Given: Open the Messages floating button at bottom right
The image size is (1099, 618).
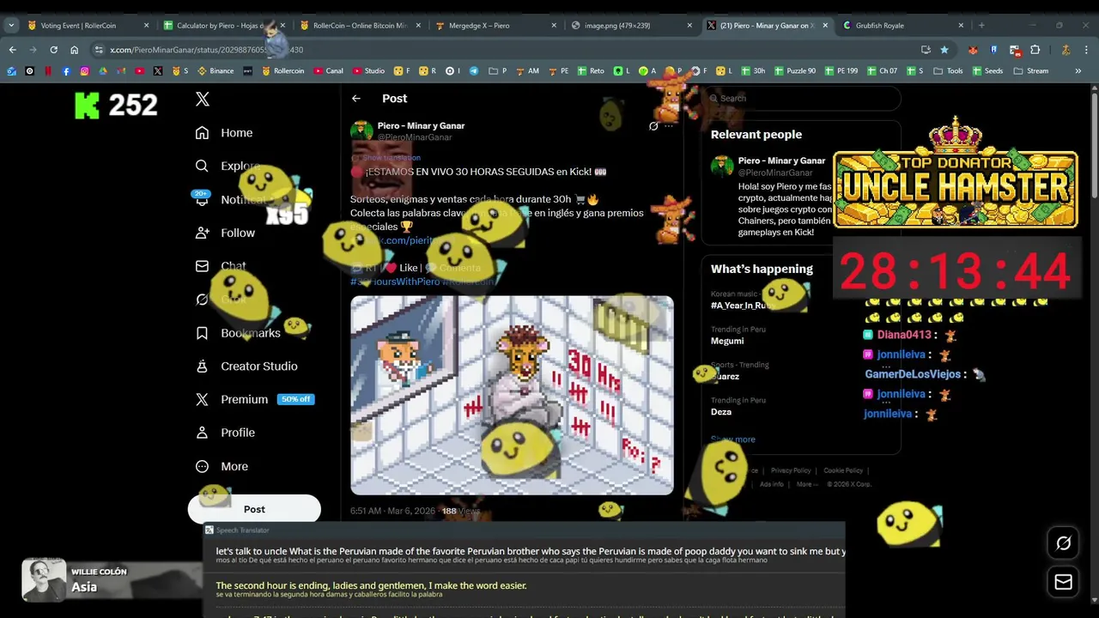Looking at the screenshot, I should coord(1063,582).
